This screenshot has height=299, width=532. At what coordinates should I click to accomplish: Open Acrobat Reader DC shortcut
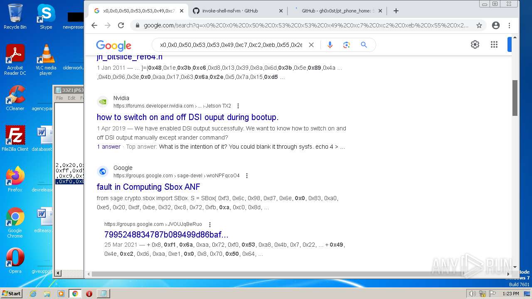15,60
